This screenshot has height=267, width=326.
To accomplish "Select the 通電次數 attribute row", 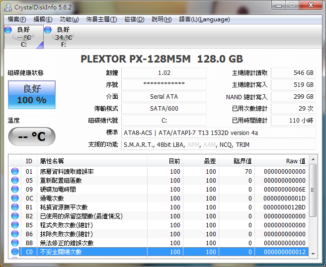I will pyautogui.click(x=159, y=198).
